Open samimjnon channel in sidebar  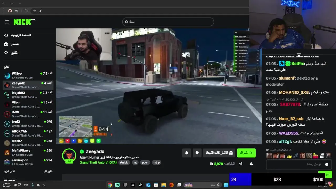pyautogui.click(x=28, y=162)
